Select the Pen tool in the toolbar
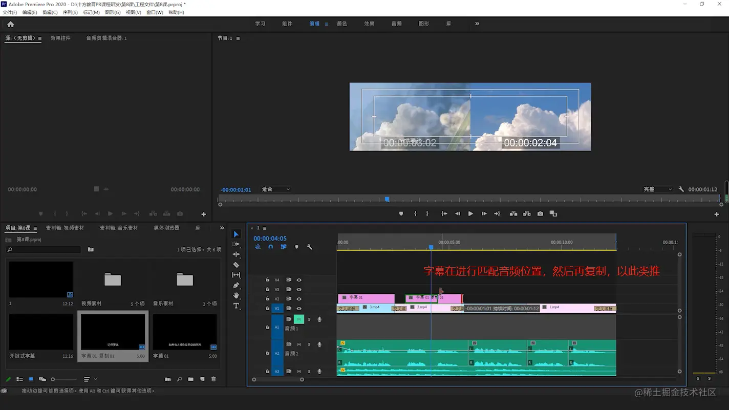This screenshot has width=729, height=410. 236,285
